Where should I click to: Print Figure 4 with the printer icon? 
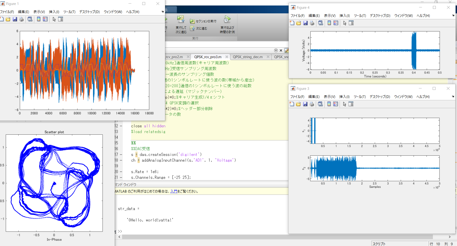[312, 23]
